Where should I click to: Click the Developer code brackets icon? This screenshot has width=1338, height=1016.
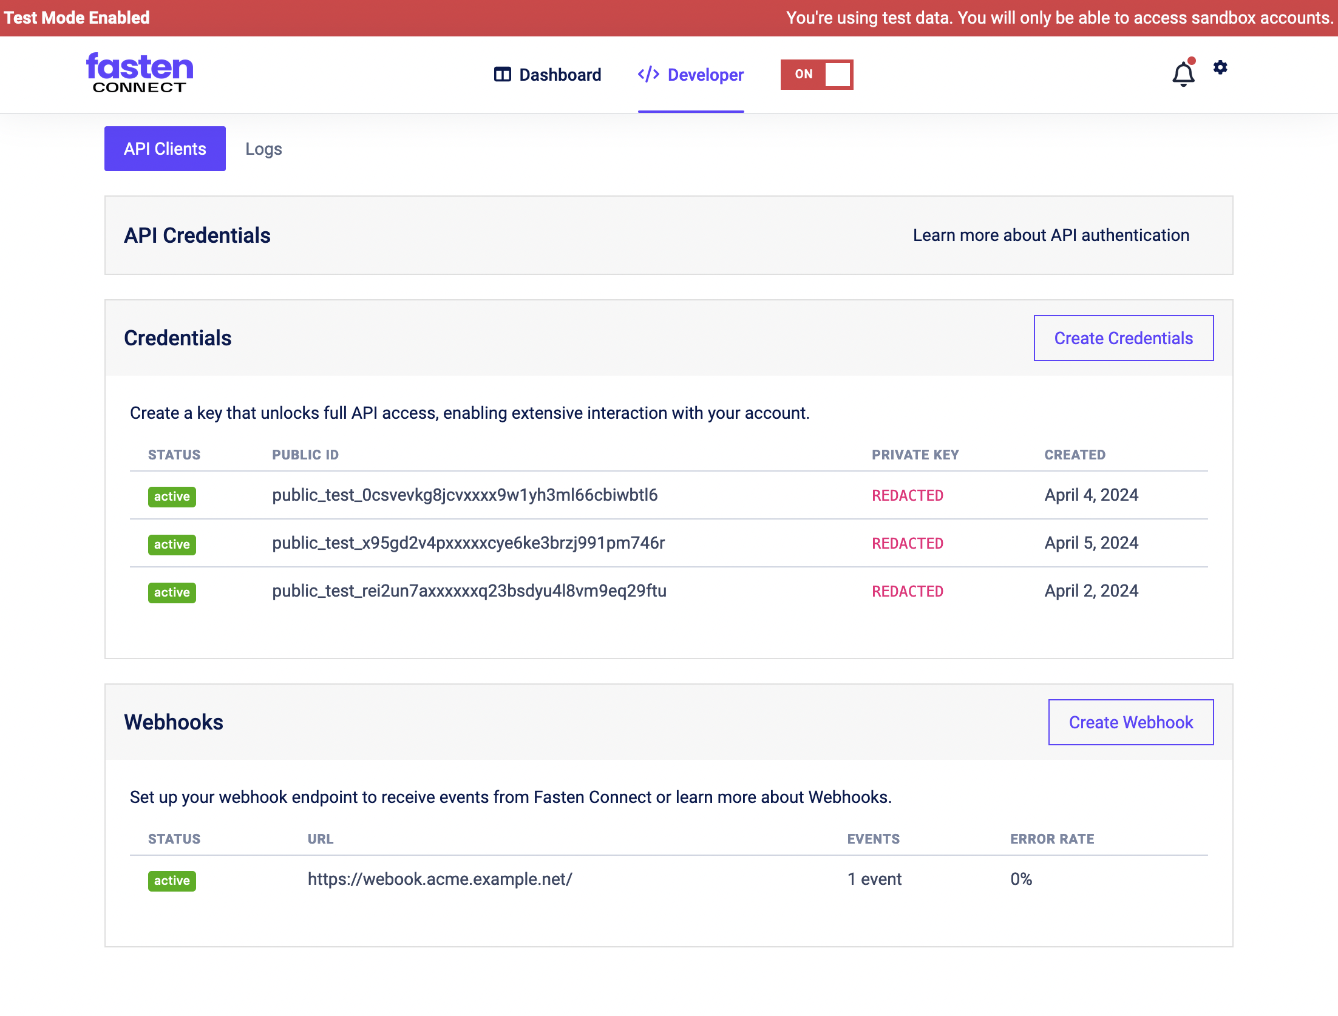coord(648,74)
